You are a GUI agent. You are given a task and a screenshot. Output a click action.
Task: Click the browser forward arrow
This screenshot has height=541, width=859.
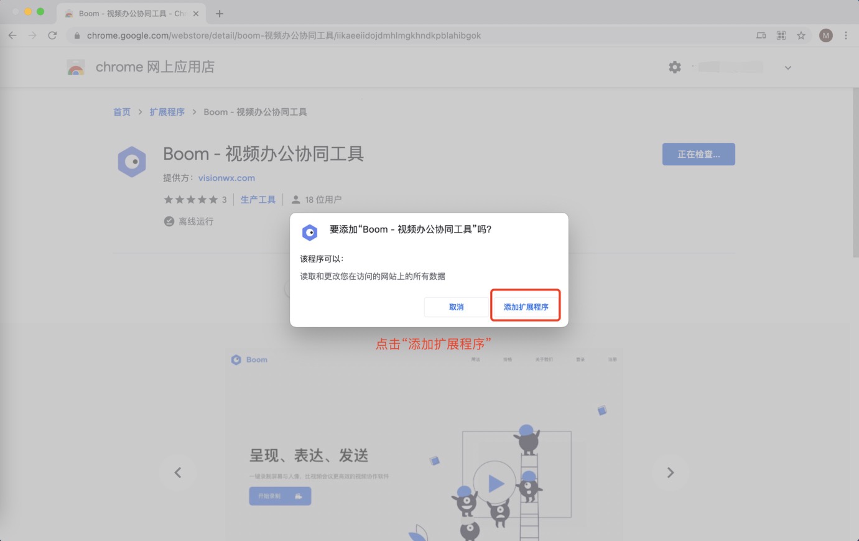32,35
